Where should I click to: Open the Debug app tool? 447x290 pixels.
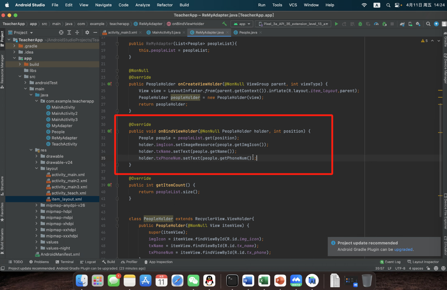360,24
